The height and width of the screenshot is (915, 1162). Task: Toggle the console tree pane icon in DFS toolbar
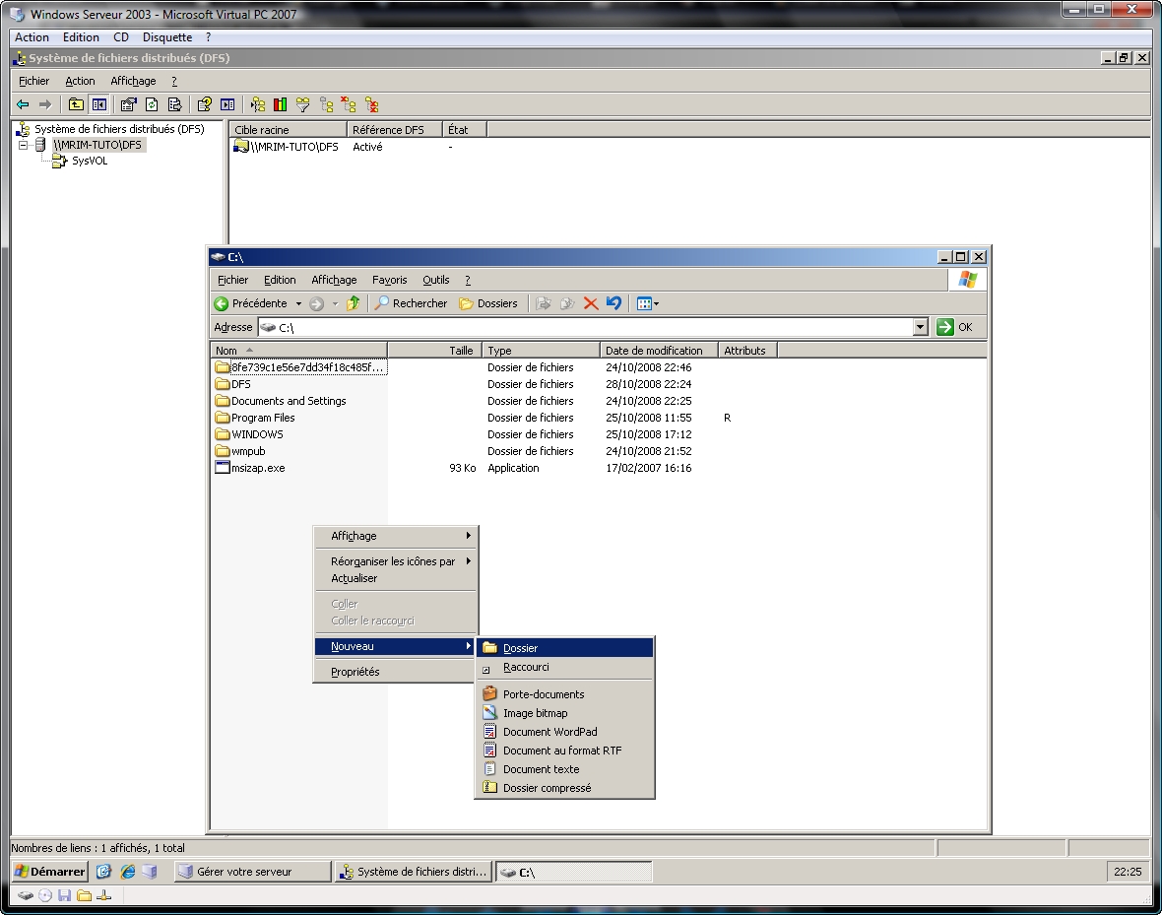[x=99, y=104]
